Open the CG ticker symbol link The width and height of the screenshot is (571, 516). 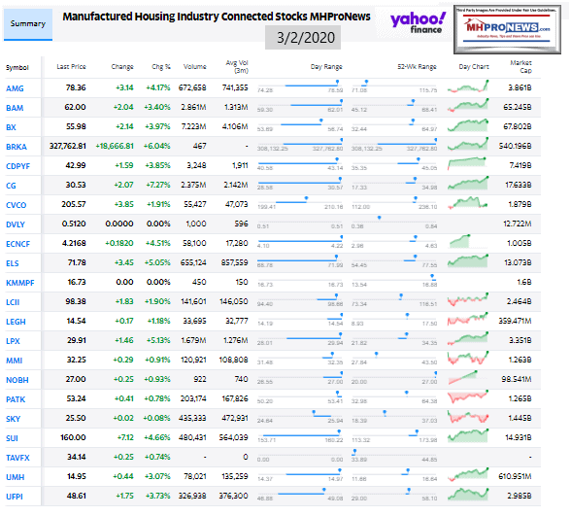coord(11,186)
